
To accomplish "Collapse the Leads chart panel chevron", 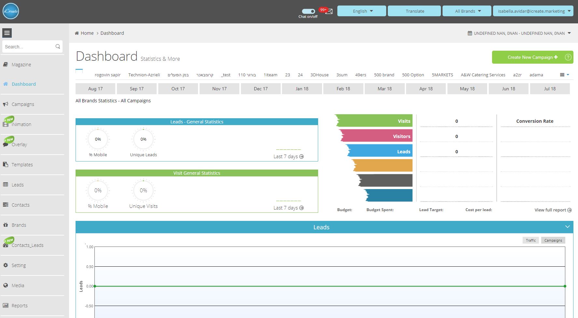I will pyautogui.click(x=568, y=227).
